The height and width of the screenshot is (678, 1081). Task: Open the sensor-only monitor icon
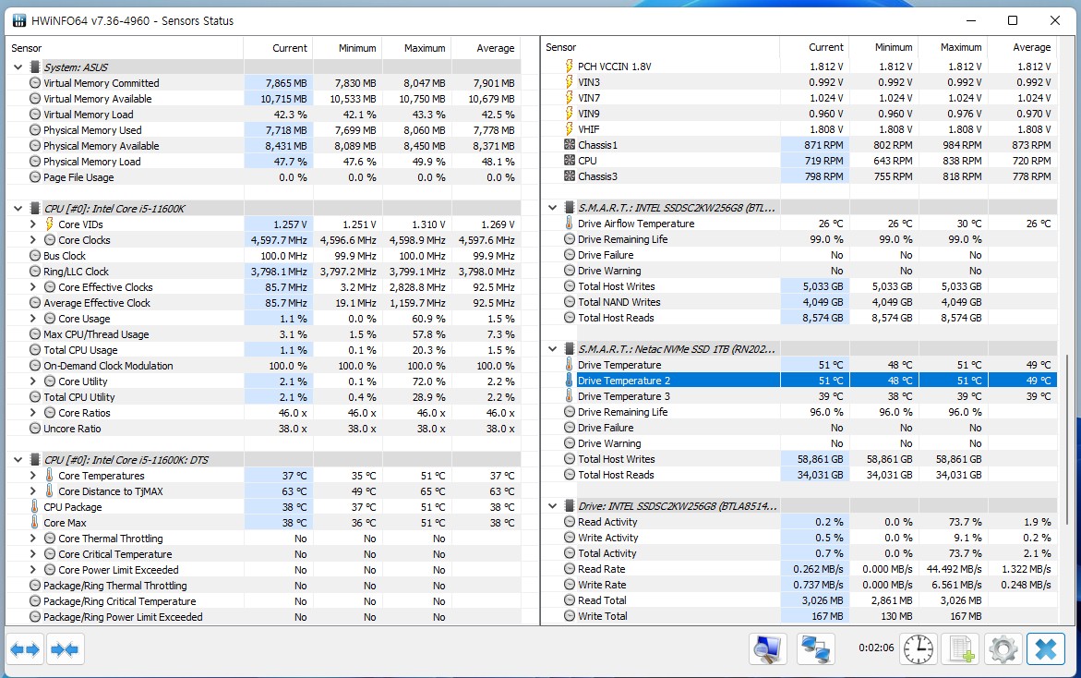767,649
